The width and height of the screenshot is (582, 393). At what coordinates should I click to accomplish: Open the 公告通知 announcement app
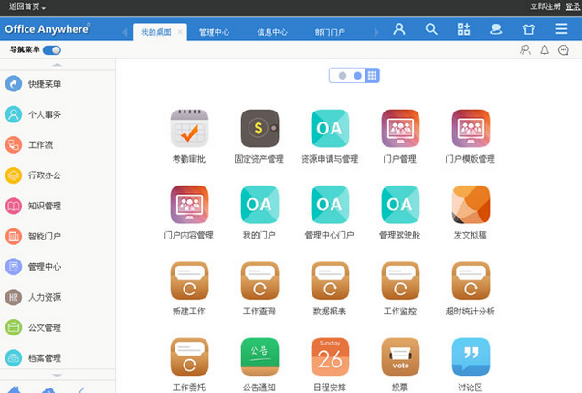[x=259, y=356]
